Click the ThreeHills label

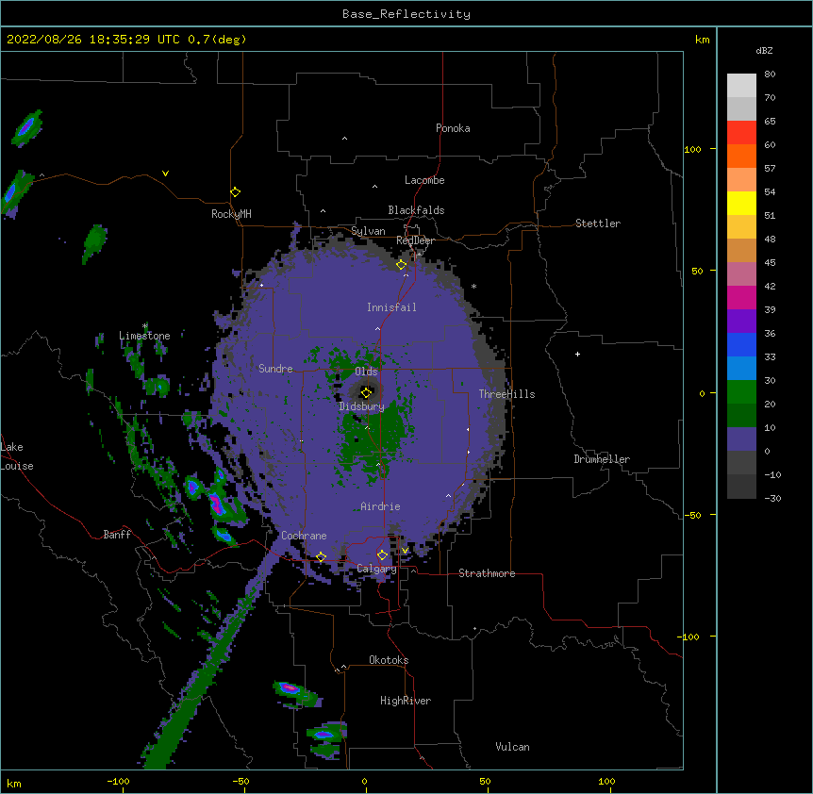point(506,394)
